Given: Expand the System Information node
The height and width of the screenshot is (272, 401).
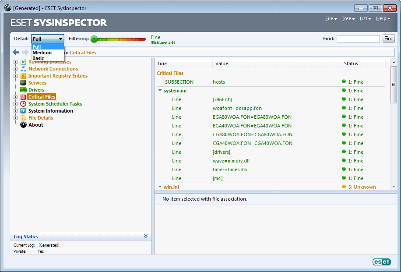Looking at the screenshot, I should coord(16,111).
